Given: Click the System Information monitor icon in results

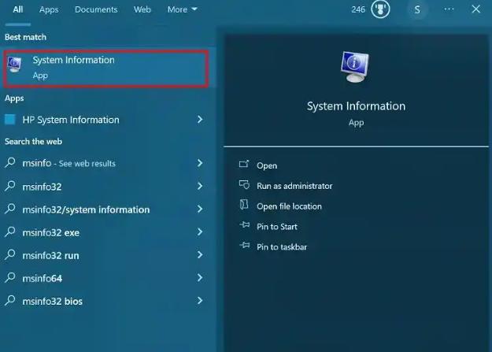Looking at the screenshot, I should tap(14, 64).
